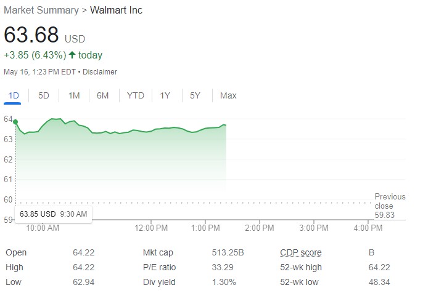Select the 5D time range tab
The image size is (423, 293).
(44, 95)
